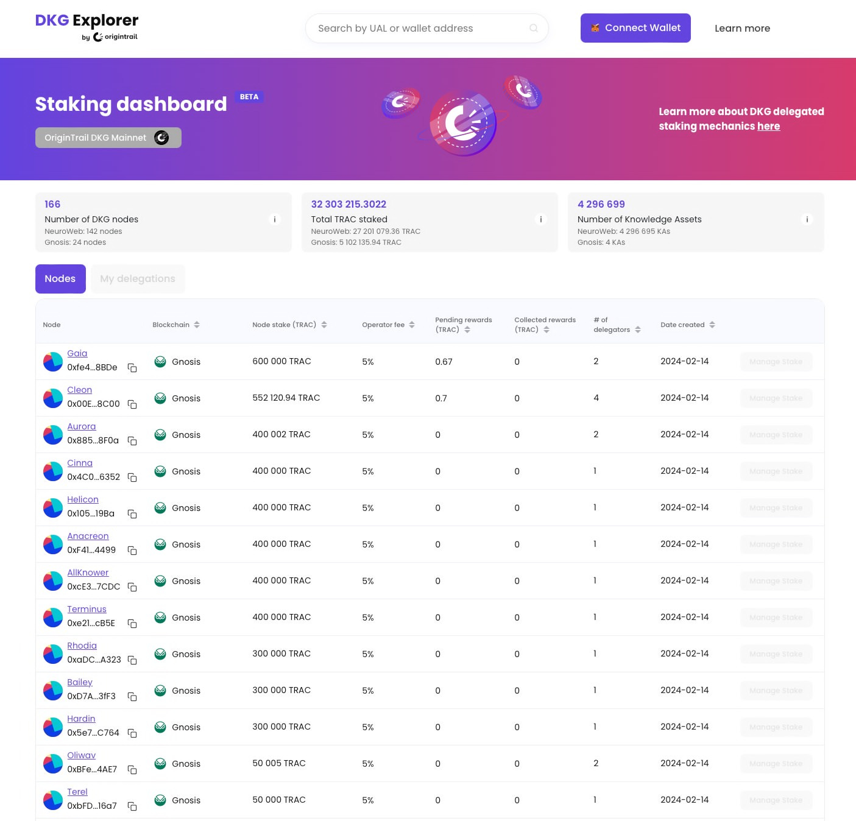Screen dimensions: 856x821
Task: Click the BETA badge
Action: (249, 97)
